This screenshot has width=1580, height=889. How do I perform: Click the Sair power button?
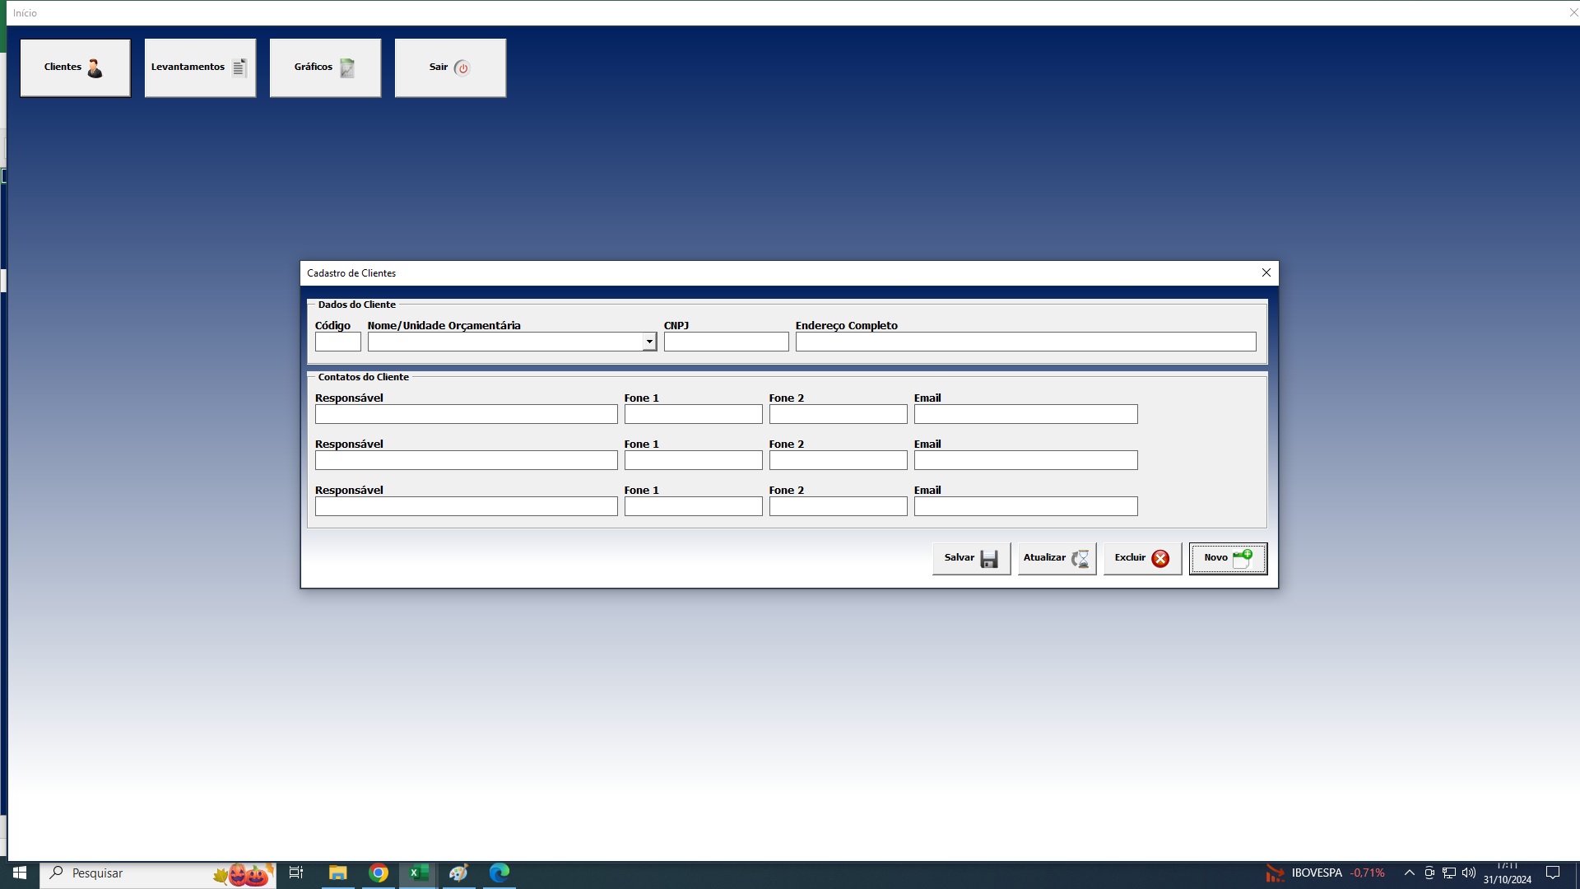pos(450,67)
